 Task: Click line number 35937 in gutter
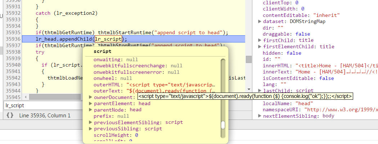point(13,45)
